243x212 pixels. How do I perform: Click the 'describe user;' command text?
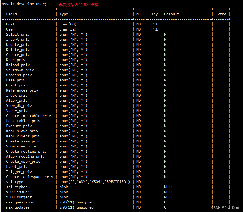point(32,4)
